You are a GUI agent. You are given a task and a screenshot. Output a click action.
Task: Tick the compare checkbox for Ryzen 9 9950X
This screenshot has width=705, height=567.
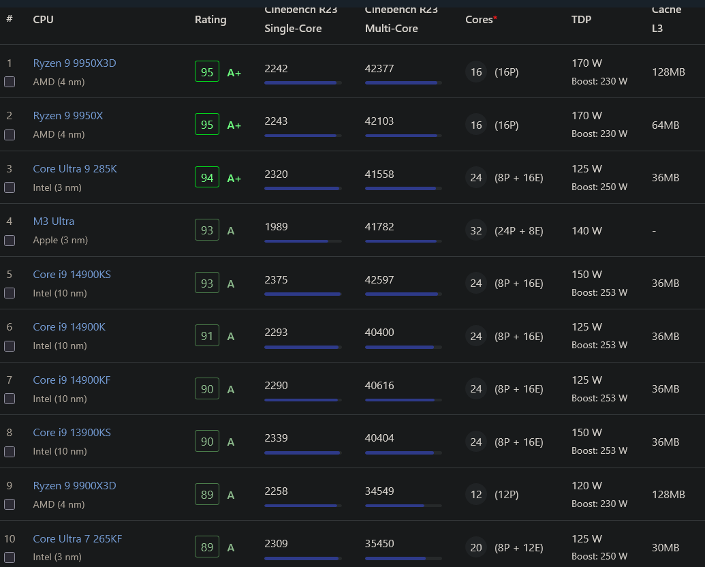coord(10,134)
